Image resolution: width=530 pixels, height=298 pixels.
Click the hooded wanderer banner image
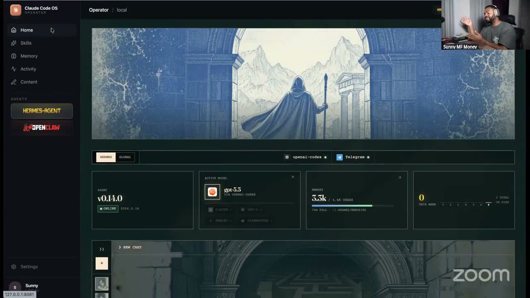303,84
